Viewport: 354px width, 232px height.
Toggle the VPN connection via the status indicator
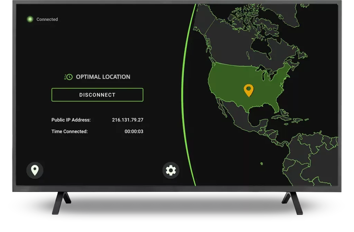tap(31, 19)
